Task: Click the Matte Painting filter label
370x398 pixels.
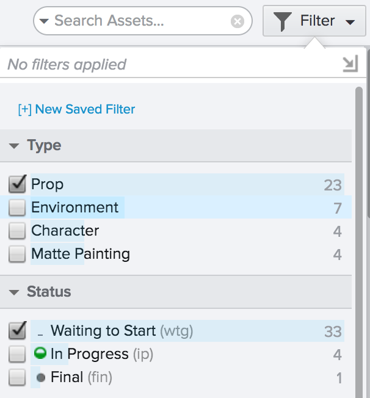Action: [81, 254]
